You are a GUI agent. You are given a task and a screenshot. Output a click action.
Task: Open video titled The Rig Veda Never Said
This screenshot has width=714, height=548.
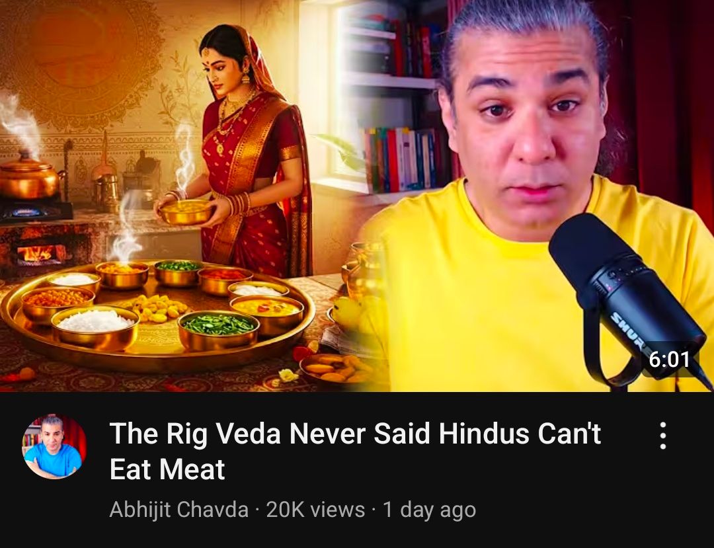(x=355, y=451)
